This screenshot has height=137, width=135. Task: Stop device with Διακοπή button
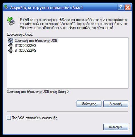pyautogui.click(x=116, y=104)
